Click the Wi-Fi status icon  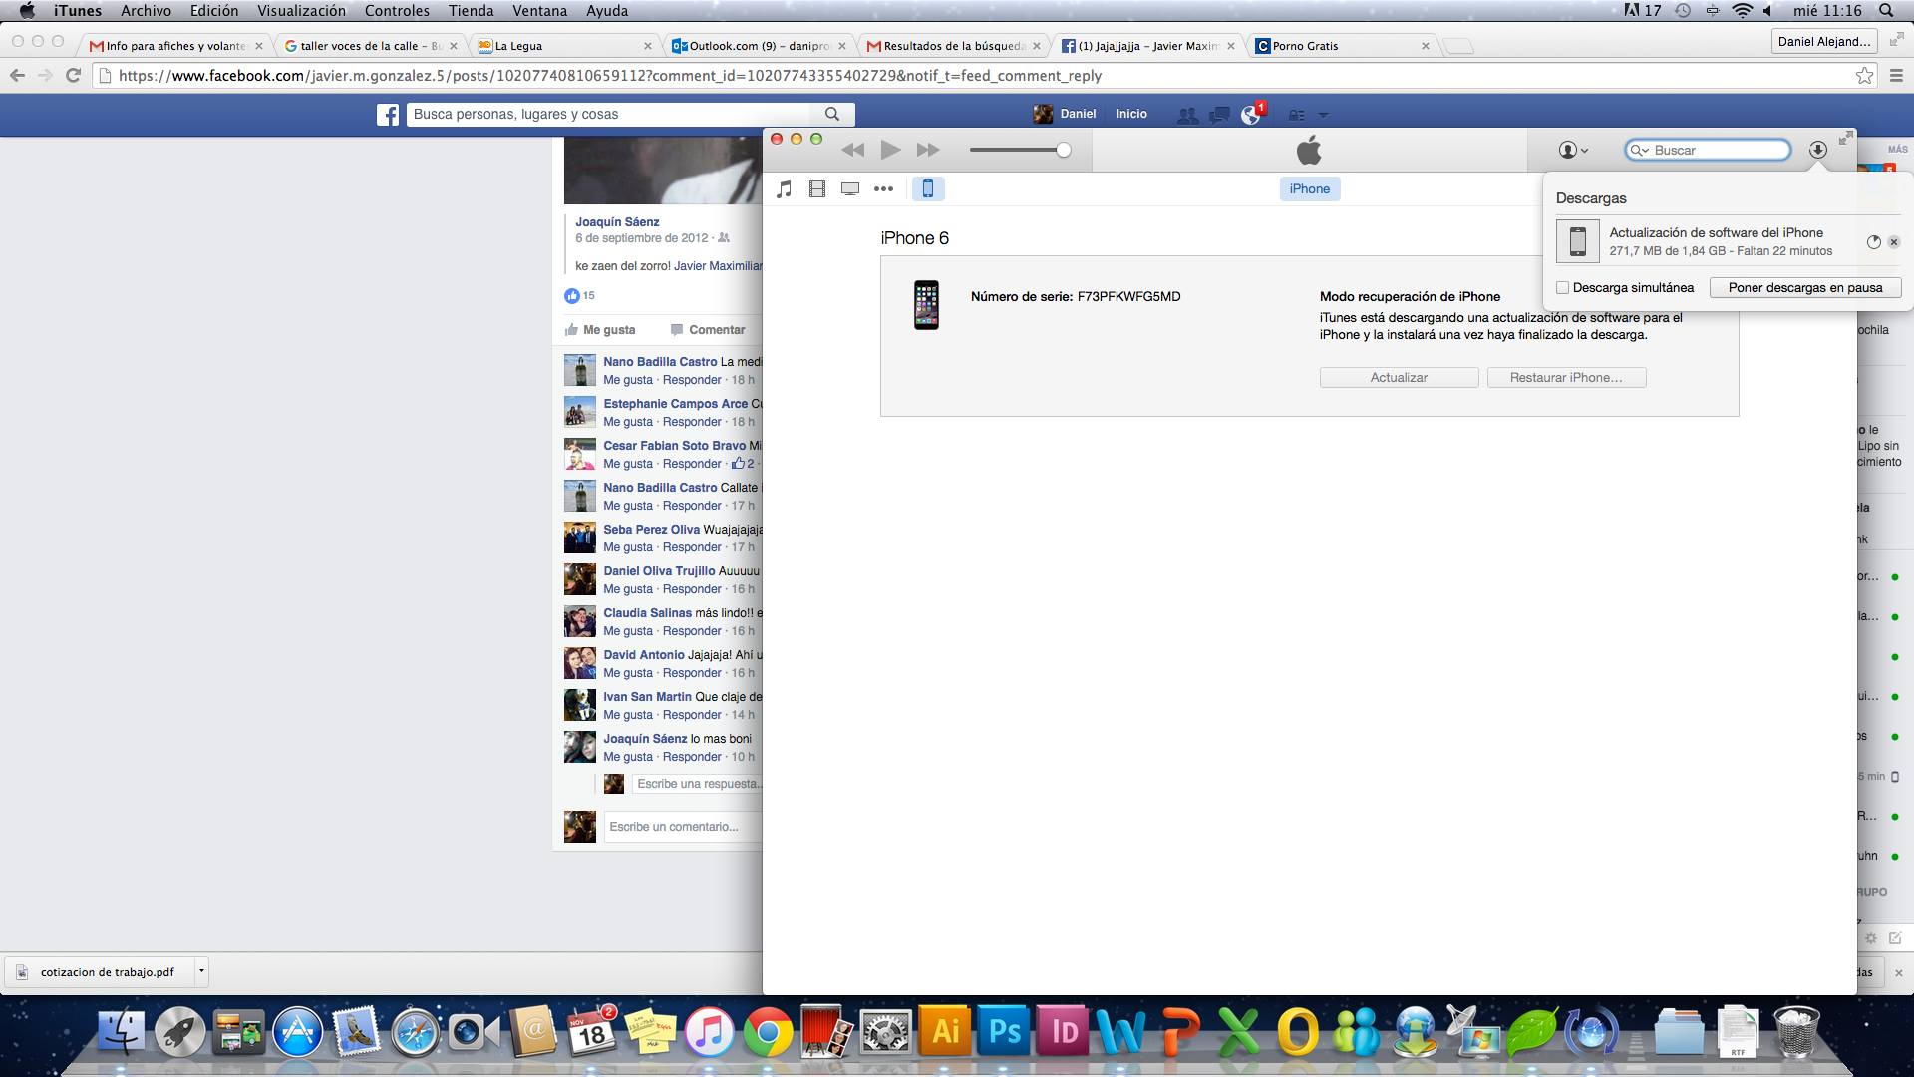(1742, 11)
